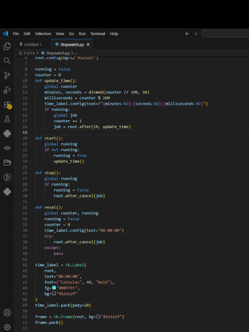Click line number 19 in the gutter
The width and height of the screenshot is (249, 332).
[25, 132]
